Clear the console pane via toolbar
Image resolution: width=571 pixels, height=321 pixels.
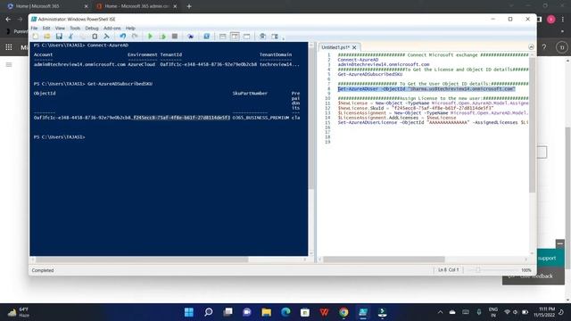(106, 37)
